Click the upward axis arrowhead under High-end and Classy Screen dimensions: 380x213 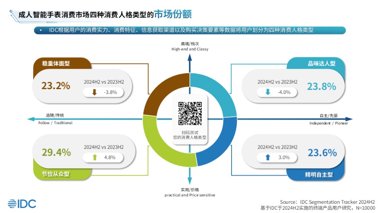pos(190,57)
